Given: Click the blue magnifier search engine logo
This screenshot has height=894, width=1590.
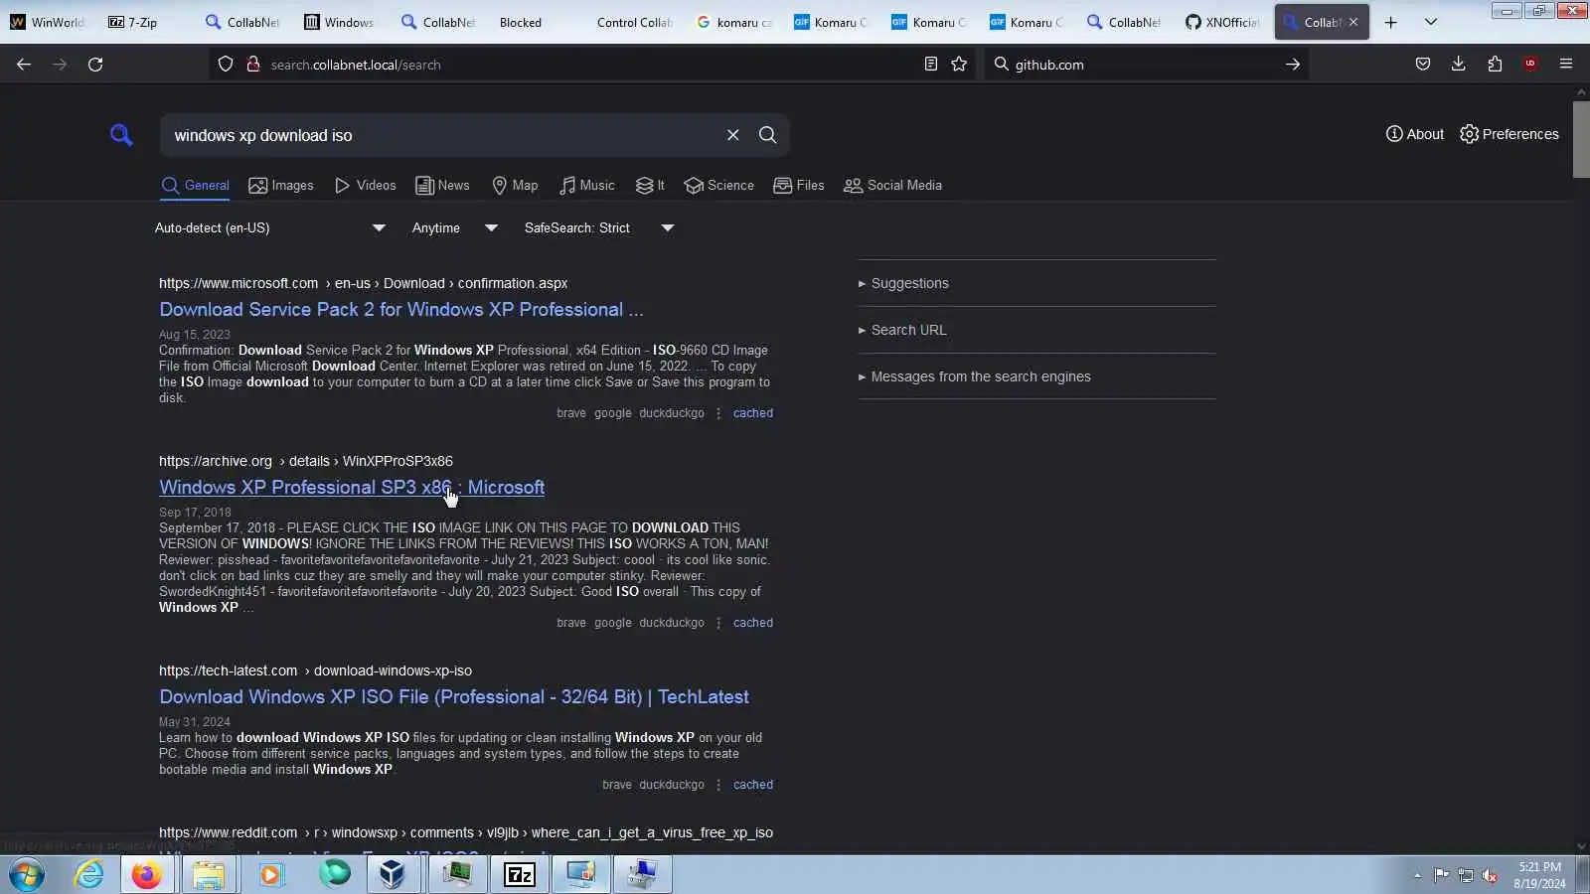Looking at the screenshot, I should 121,135.
